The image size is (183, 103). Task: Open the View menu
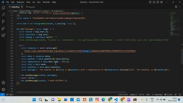click(28, 2)
